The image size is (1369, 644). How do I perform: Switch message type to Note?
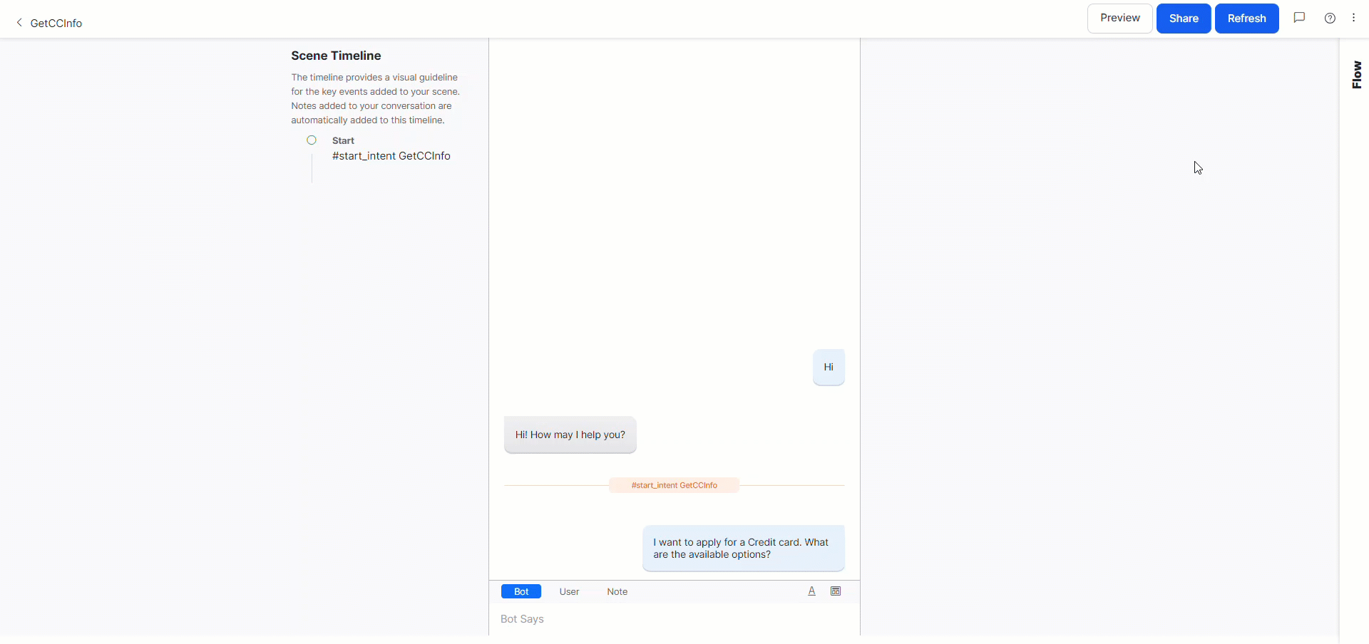click(x=617, y=591)
